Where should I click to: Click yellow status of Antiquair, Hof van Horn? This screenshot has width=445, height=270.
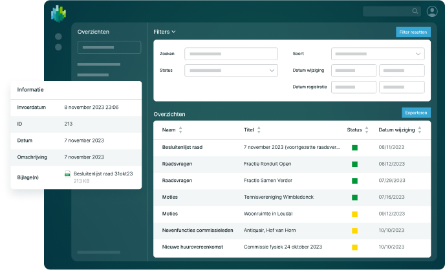[354, 231]
